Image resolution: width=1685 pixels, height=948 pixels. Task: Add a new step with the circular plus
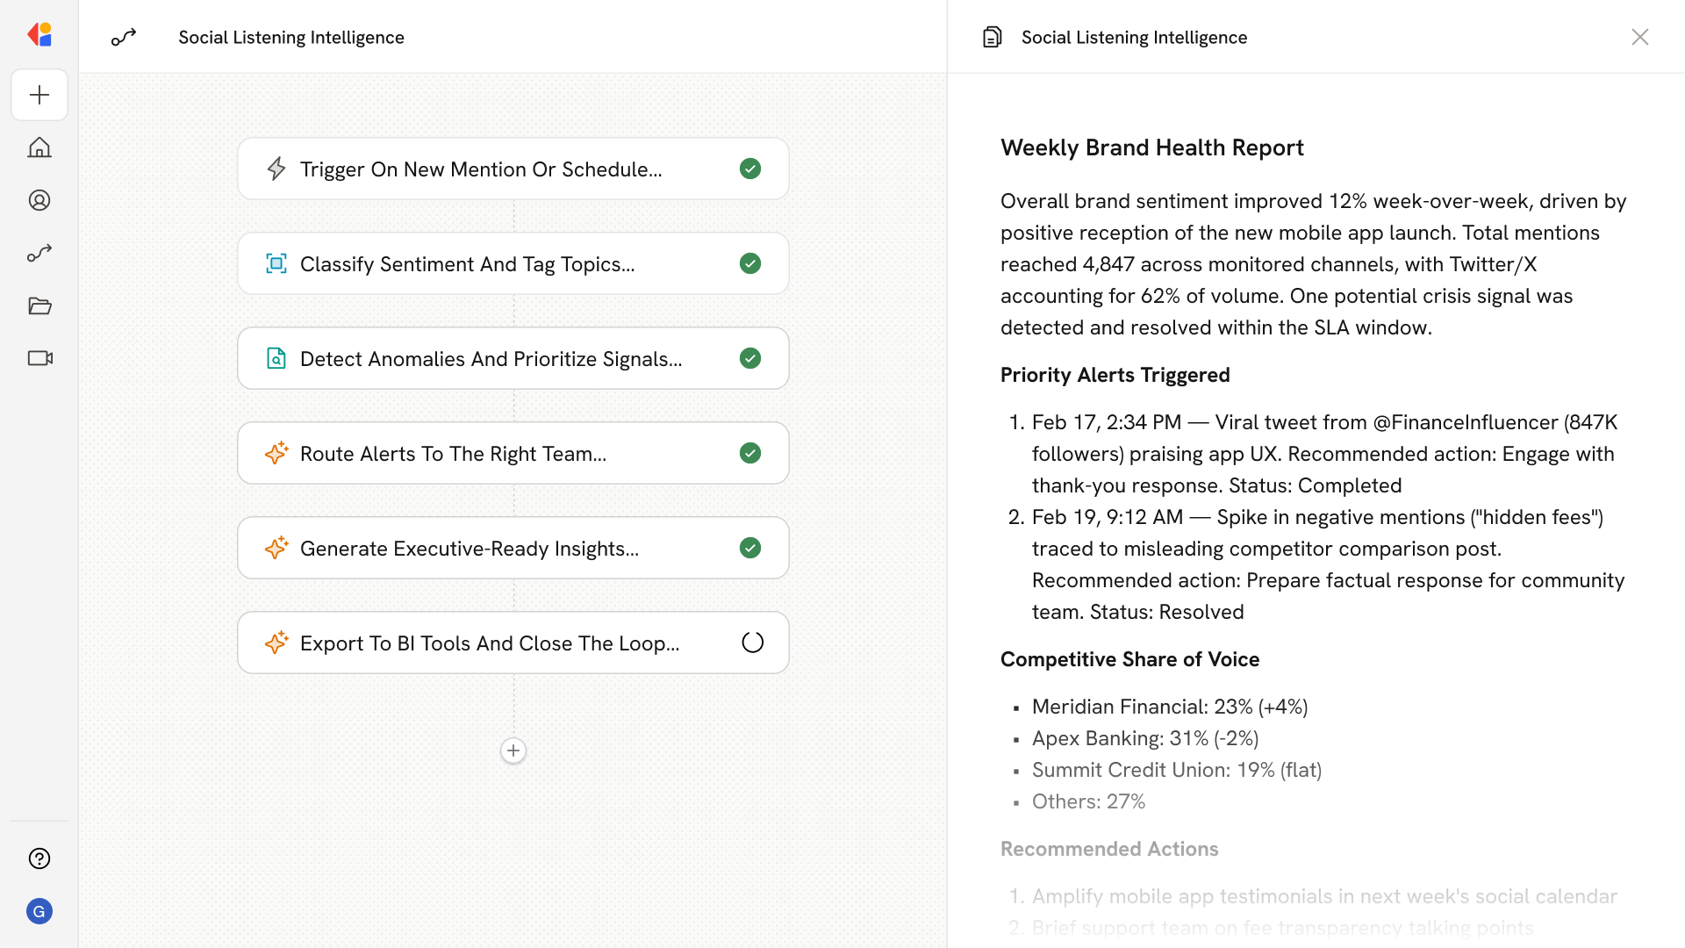[x=513, y=750]
